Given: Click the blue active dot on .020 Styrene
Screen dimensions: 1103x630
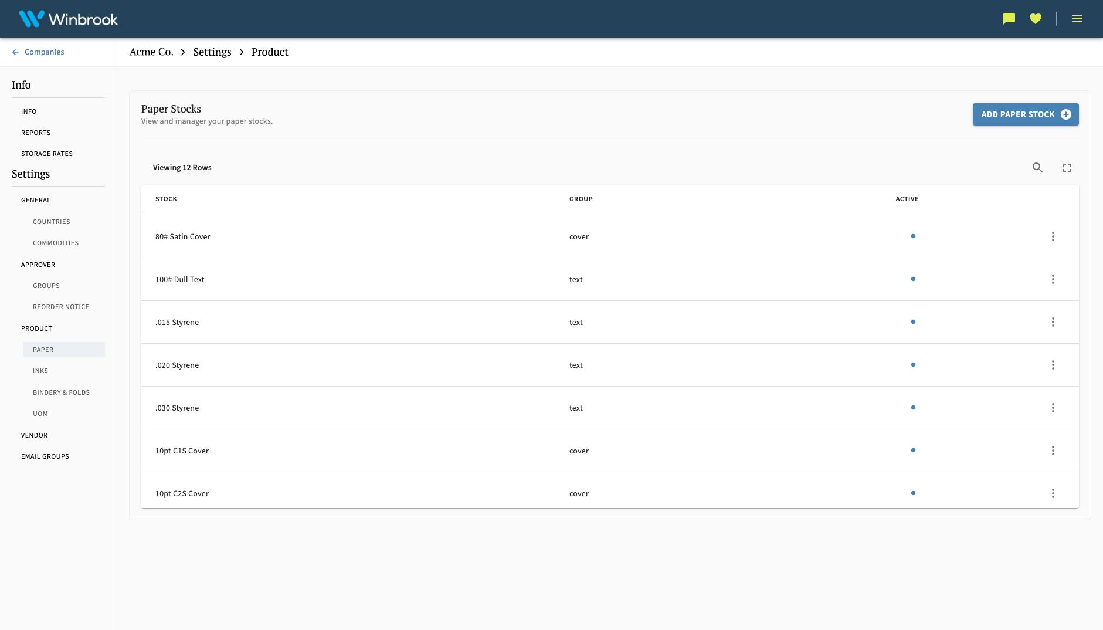Looking at the screenshot, I should 913,364.
